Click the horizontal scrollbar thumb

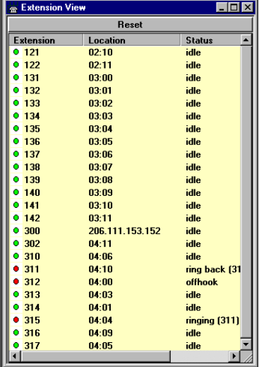[x=95, y=356]
